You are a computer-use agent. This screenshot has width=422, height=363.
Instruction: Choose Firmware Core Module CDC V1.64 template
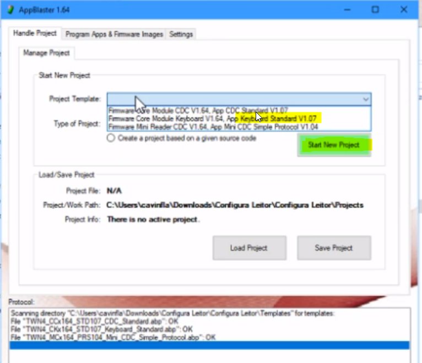[x=198, y=110]
